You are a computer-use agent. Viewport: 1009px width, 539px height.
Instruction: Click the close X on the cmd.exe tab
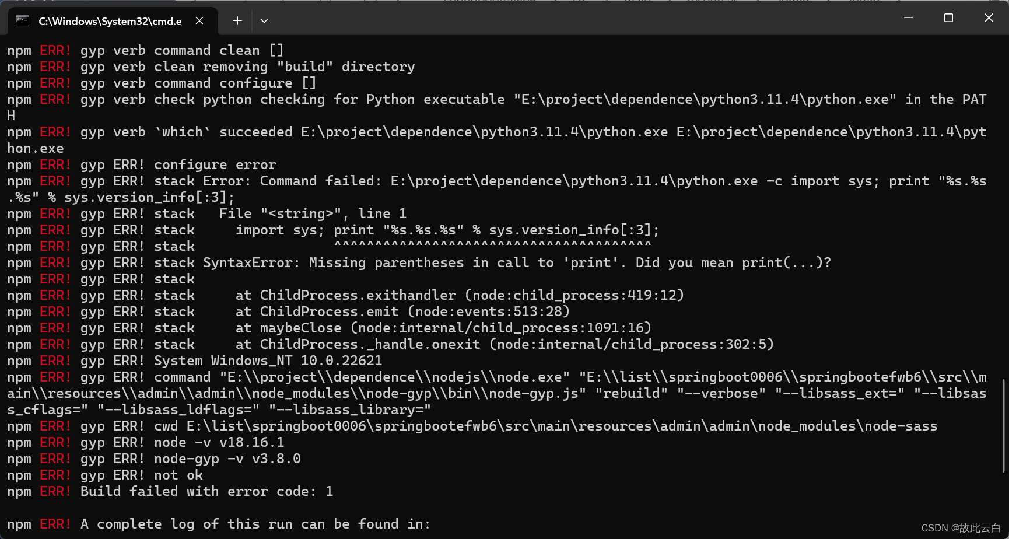[x=199, y=20]
